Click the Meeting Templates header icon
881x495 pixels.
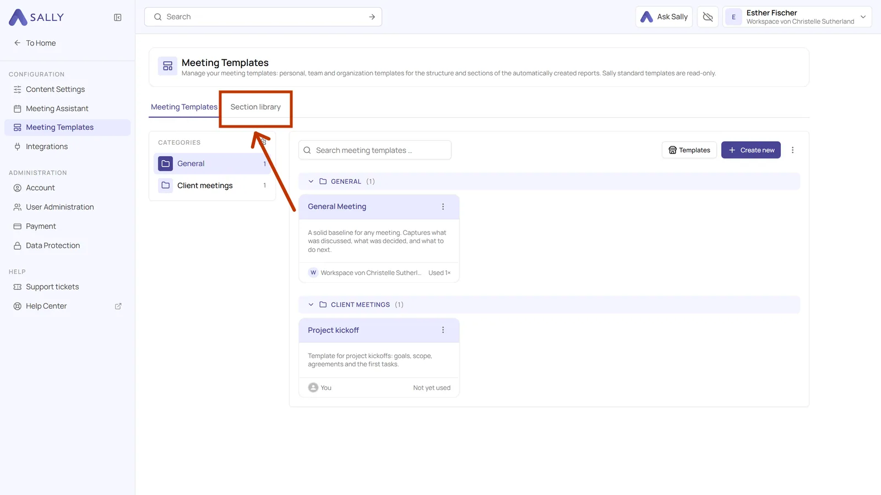tap(168, 66)
